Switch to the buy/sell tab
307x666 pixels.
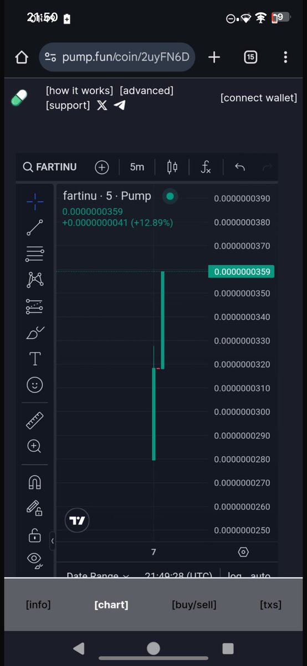[194, 605]
